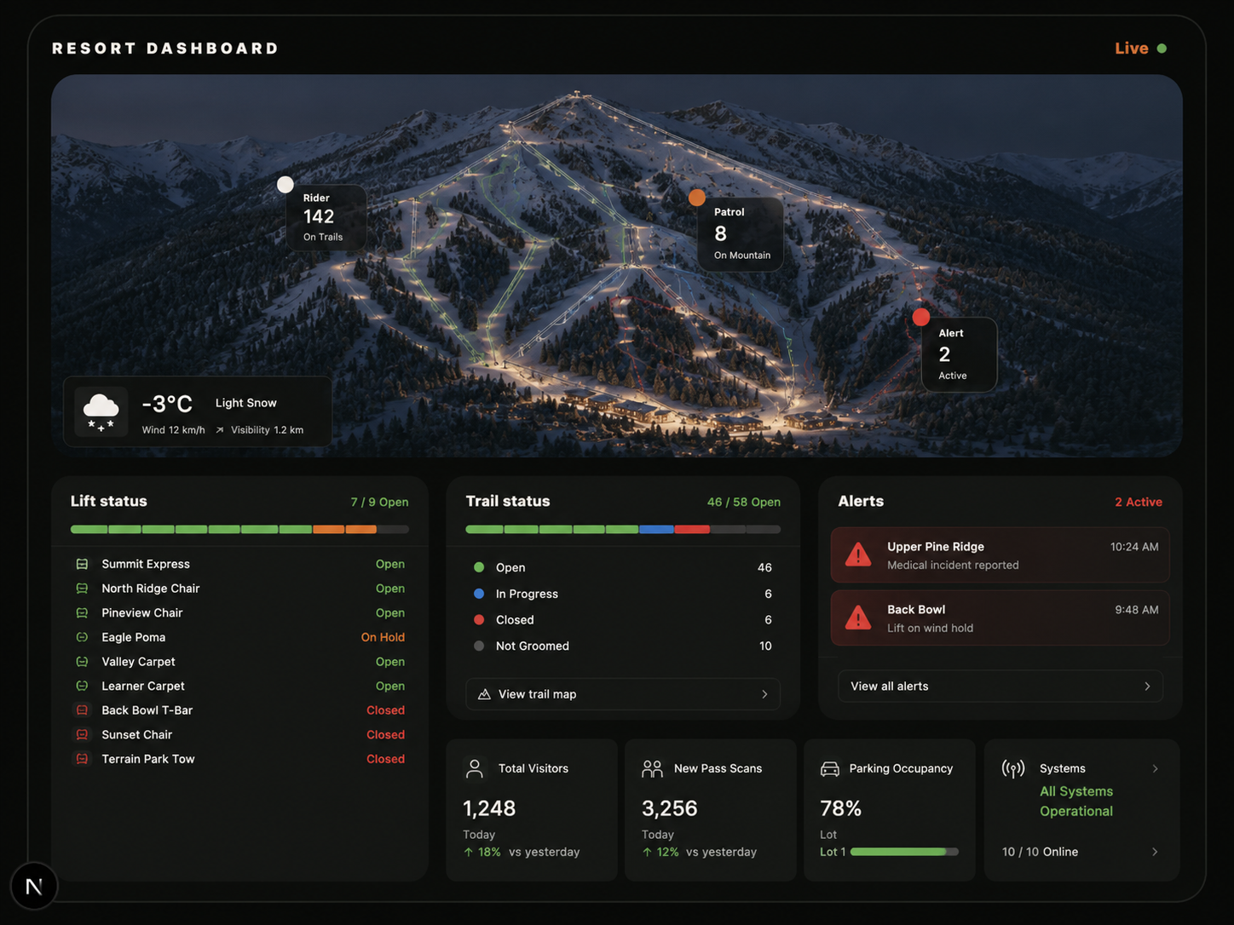The height and width of the screenshot is (925, 1234).
Task: Click the red Alert map marker
Action: pyautogui.click(x=921, y=317)
